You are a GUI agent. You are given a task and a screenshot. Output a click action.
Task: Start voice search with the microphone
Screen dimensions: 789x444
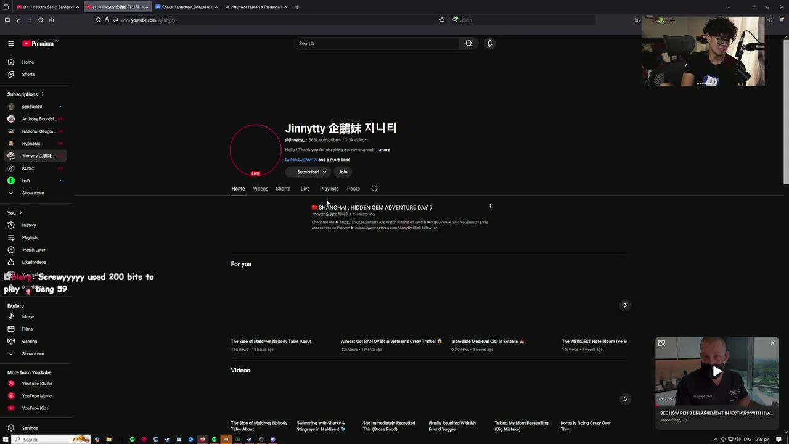coord(489,43)
